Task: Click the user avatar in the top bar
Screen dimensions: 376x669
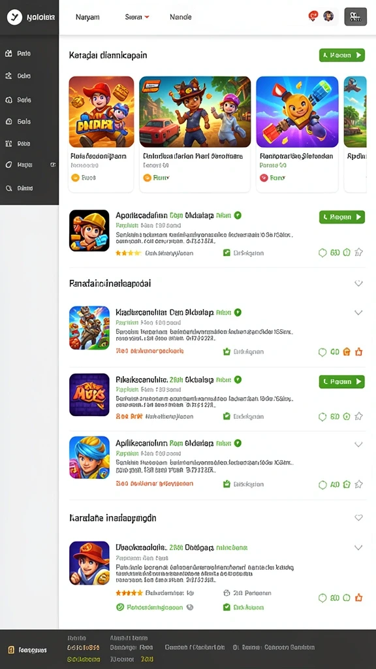Action: pyautogui.click(x=328, y=16)
